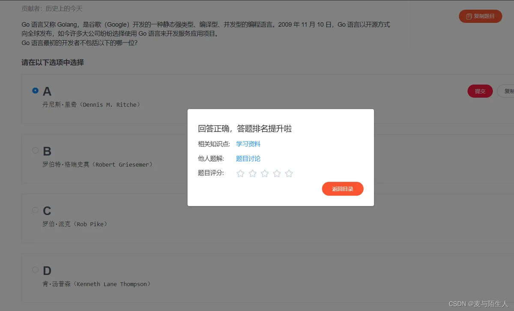This screenshot has height=311, width=514.
Task: Select option C radio button
Action: pyautogui.click(x=35, y=210)
